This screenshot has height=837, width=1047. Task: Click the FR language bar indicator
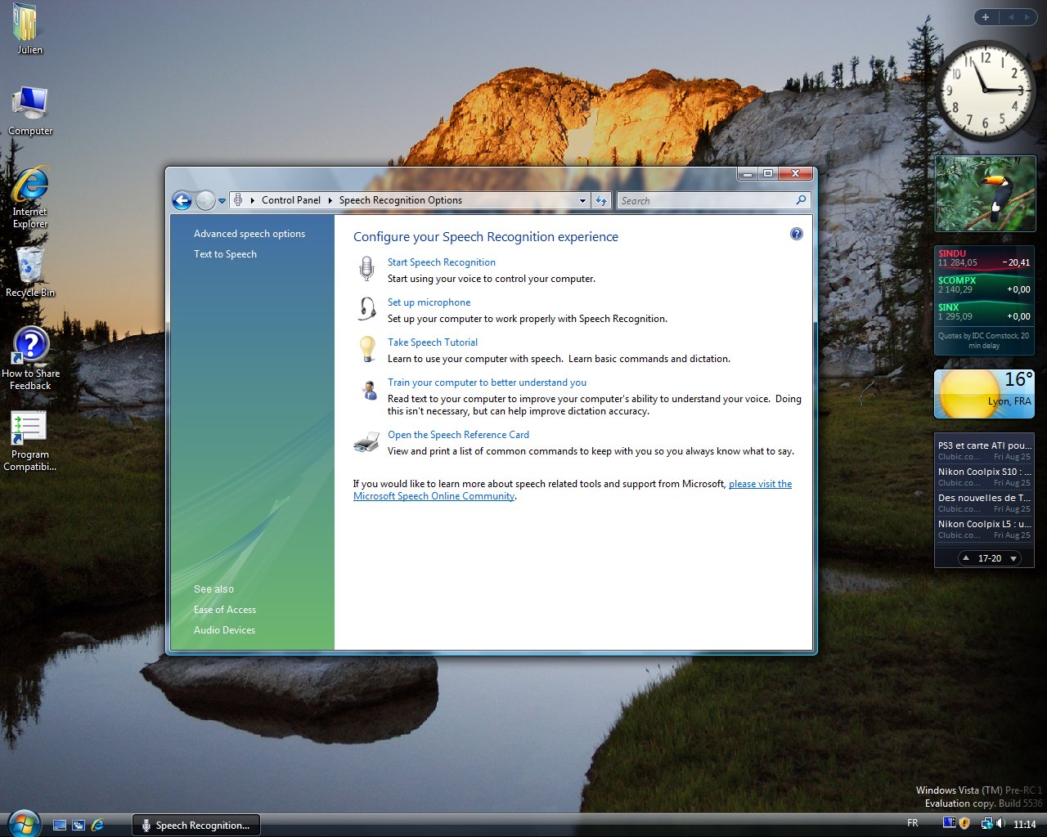pyautogui.click(x=913, y=823)
